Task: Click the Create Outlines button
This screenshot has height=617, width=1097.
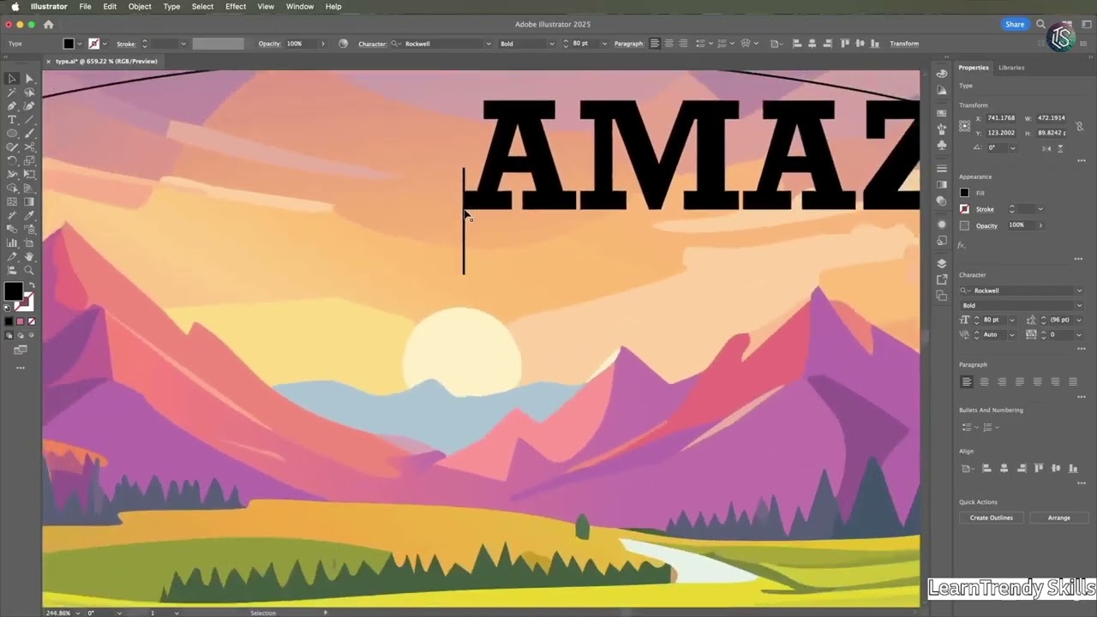Action: pyautogui.click(x=992, y=518)
